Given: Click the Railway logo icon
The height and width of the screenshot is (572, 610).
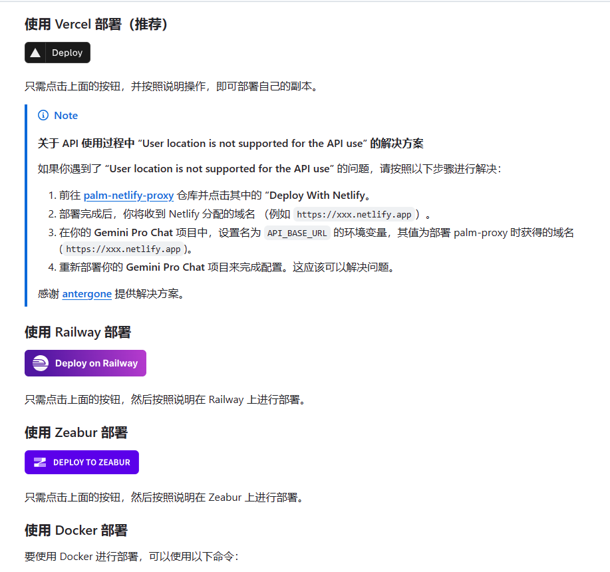Looking at the screenshot, I should point(41,363).
